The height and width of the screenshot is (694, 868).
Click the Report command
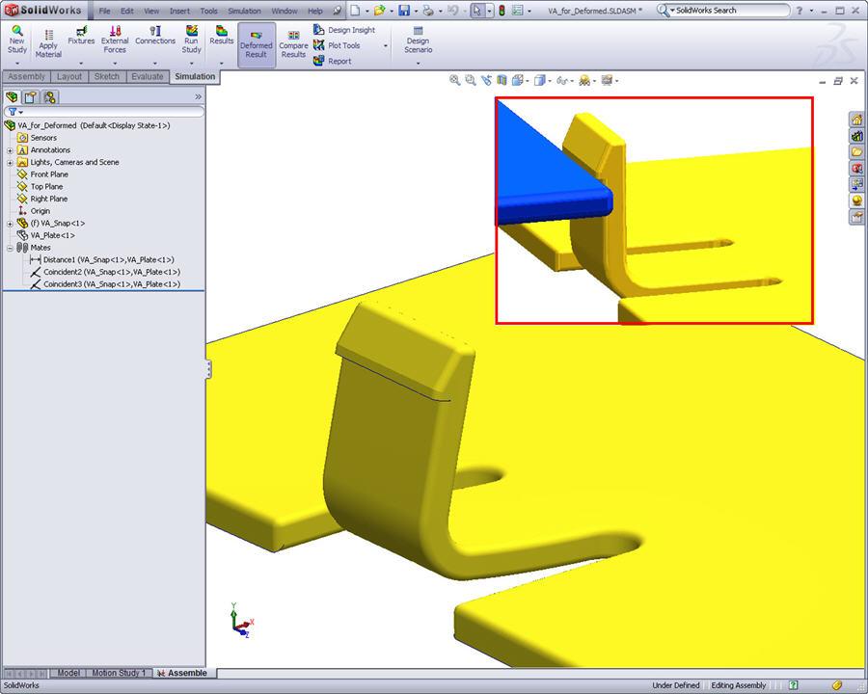(x=333, y=61)
